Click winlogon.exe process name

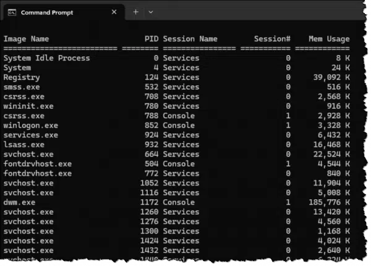pos(31,126)
